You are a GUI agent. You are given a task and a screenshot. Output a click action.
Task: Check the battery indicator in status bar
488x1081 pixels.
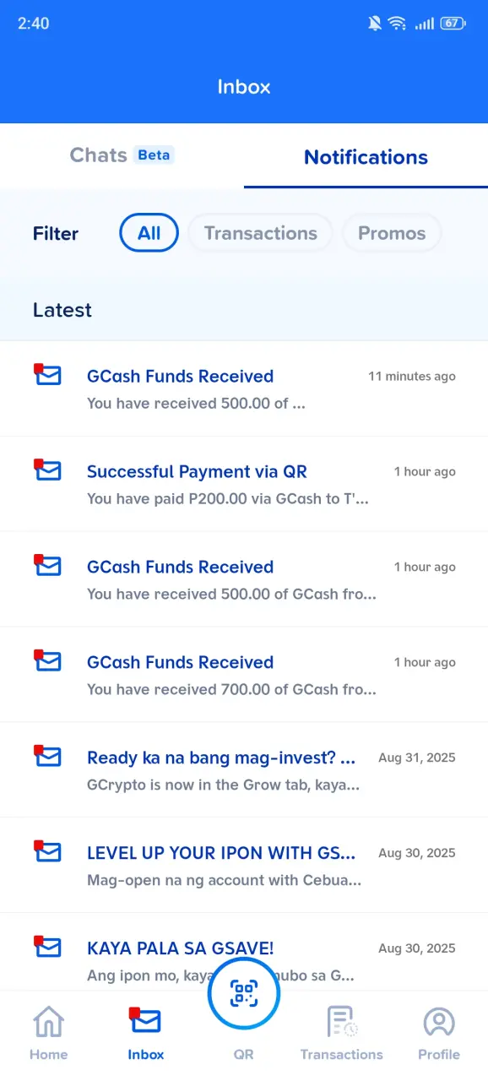pyautogui.click(x=453, y=24)
